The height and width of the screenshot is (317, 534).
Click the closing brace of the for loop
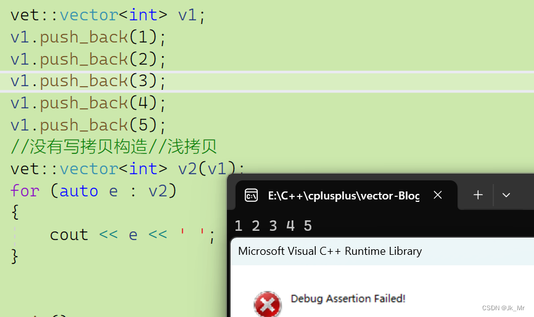click(x=15, y=256)
